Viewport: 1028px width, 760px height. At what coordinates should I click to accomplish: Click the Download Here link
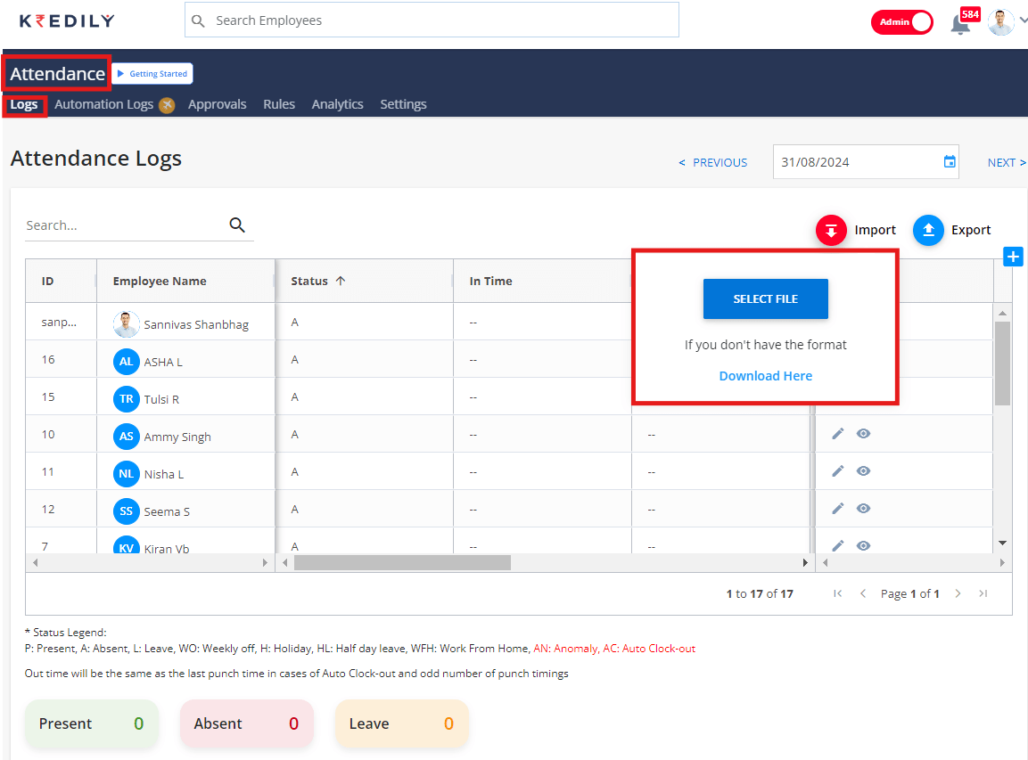pos(765,375)
